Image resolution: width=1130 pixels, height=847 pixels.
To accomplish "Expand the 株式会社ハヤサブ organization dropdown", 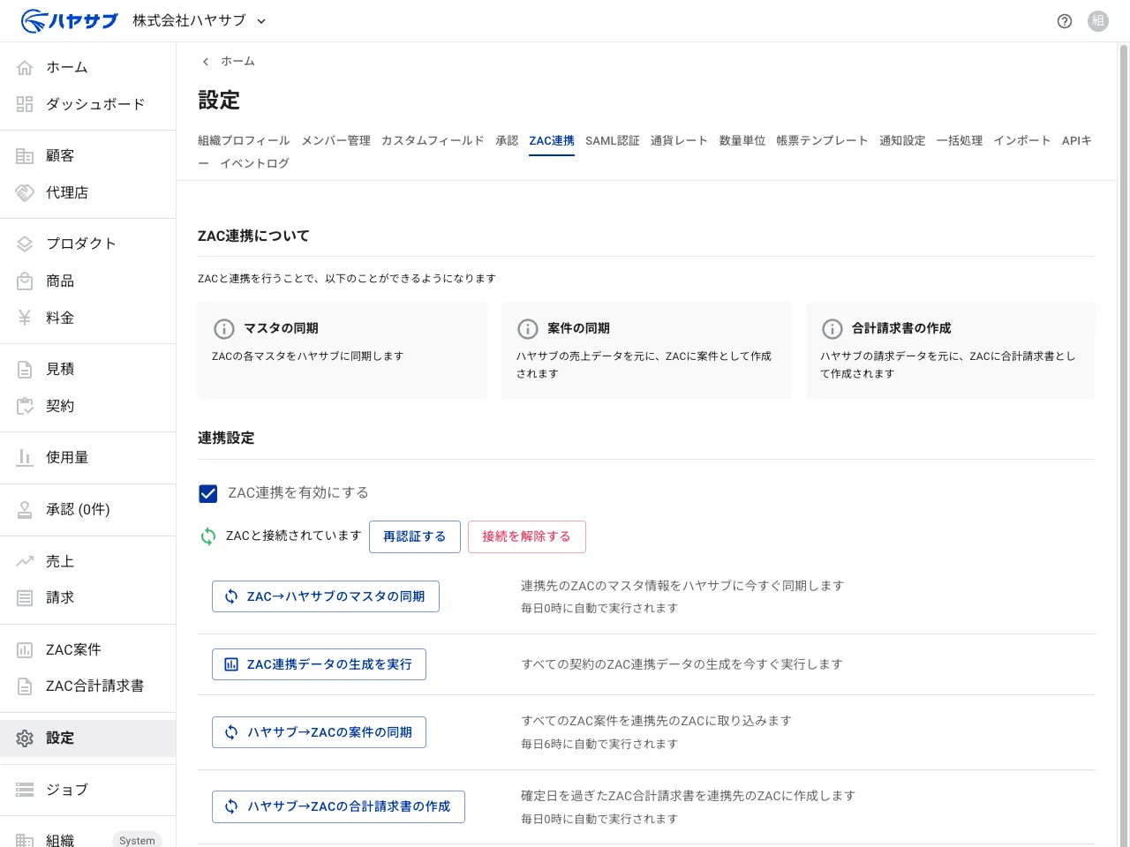I will click(x=200, y=20).
